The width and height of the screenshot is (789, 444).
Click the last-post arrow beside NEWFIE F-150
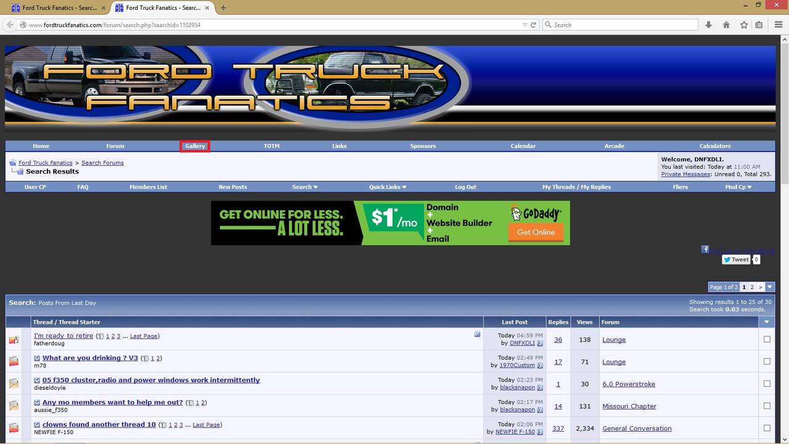(x=540, y=432)
